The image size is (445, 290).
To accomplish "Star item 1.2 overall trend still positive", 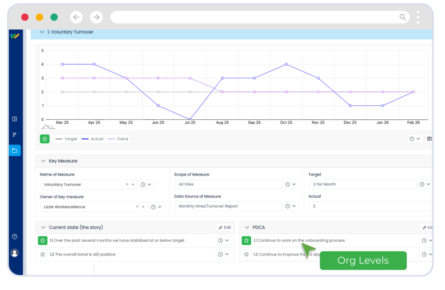I will pos(43,254).
